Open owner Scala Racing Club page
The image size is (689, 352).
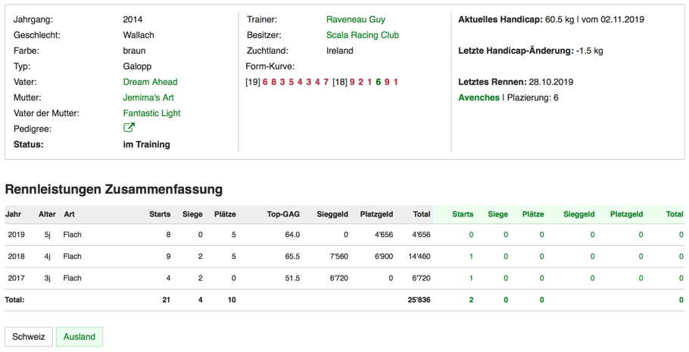(362, 35)
